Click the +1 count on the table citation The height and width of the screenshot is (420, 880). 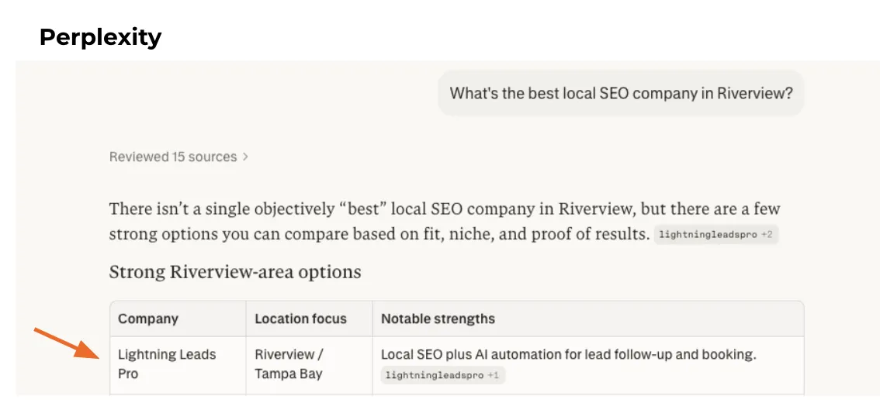coord(494,376)
